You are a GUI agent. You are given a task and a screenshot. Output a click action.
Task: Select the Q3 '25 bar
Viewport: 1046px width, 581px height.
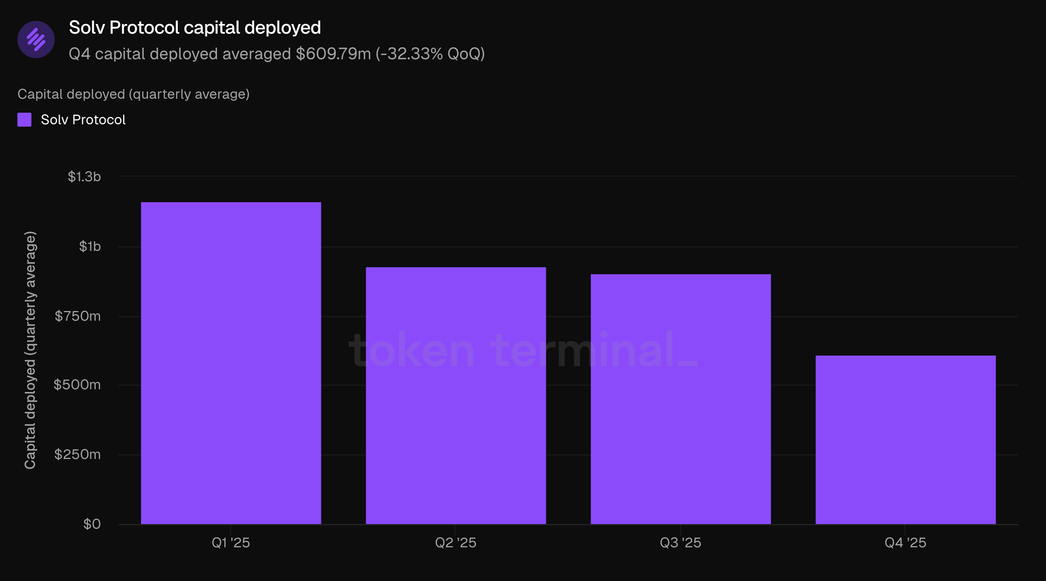(681, 399)
